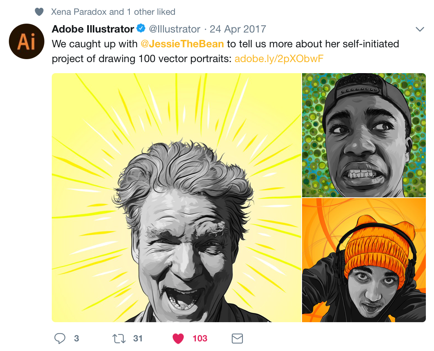Toggle the pink heart like icon
The height and width of the screenshot is (351, 434).
tap(178, 338)
